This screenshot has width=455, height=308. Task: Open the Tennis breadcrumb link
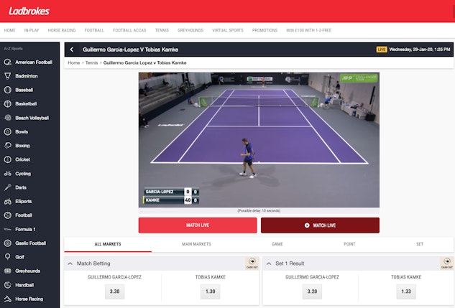[91, 62]
